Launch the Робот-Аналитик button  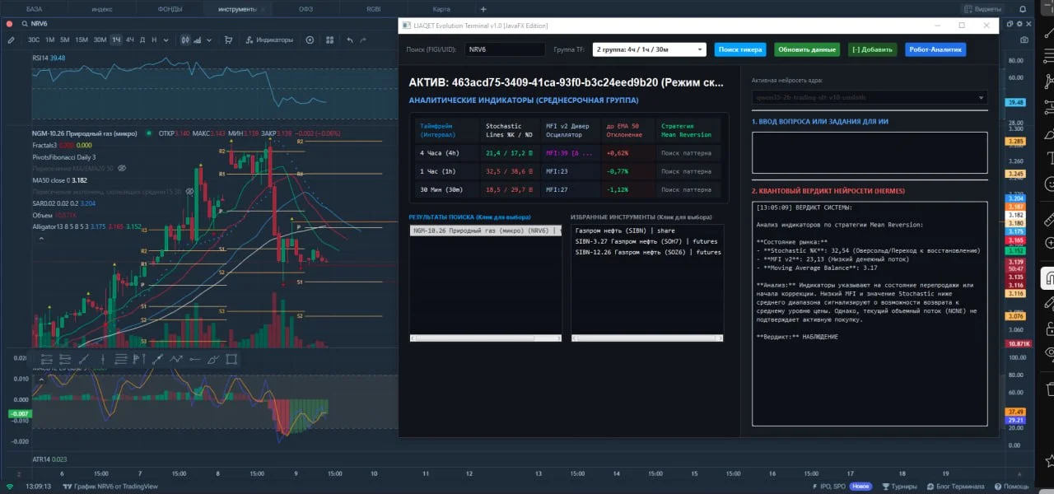point(935,49)
